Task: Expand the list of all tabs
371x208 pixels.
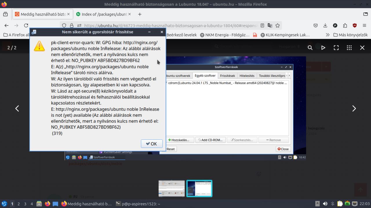Action: click(365, 14)
